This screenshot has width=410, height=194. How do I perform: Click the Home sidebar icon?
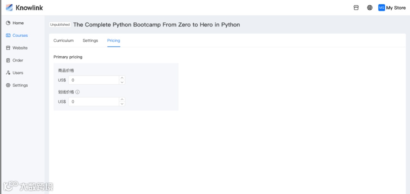[x=8, y=23]
